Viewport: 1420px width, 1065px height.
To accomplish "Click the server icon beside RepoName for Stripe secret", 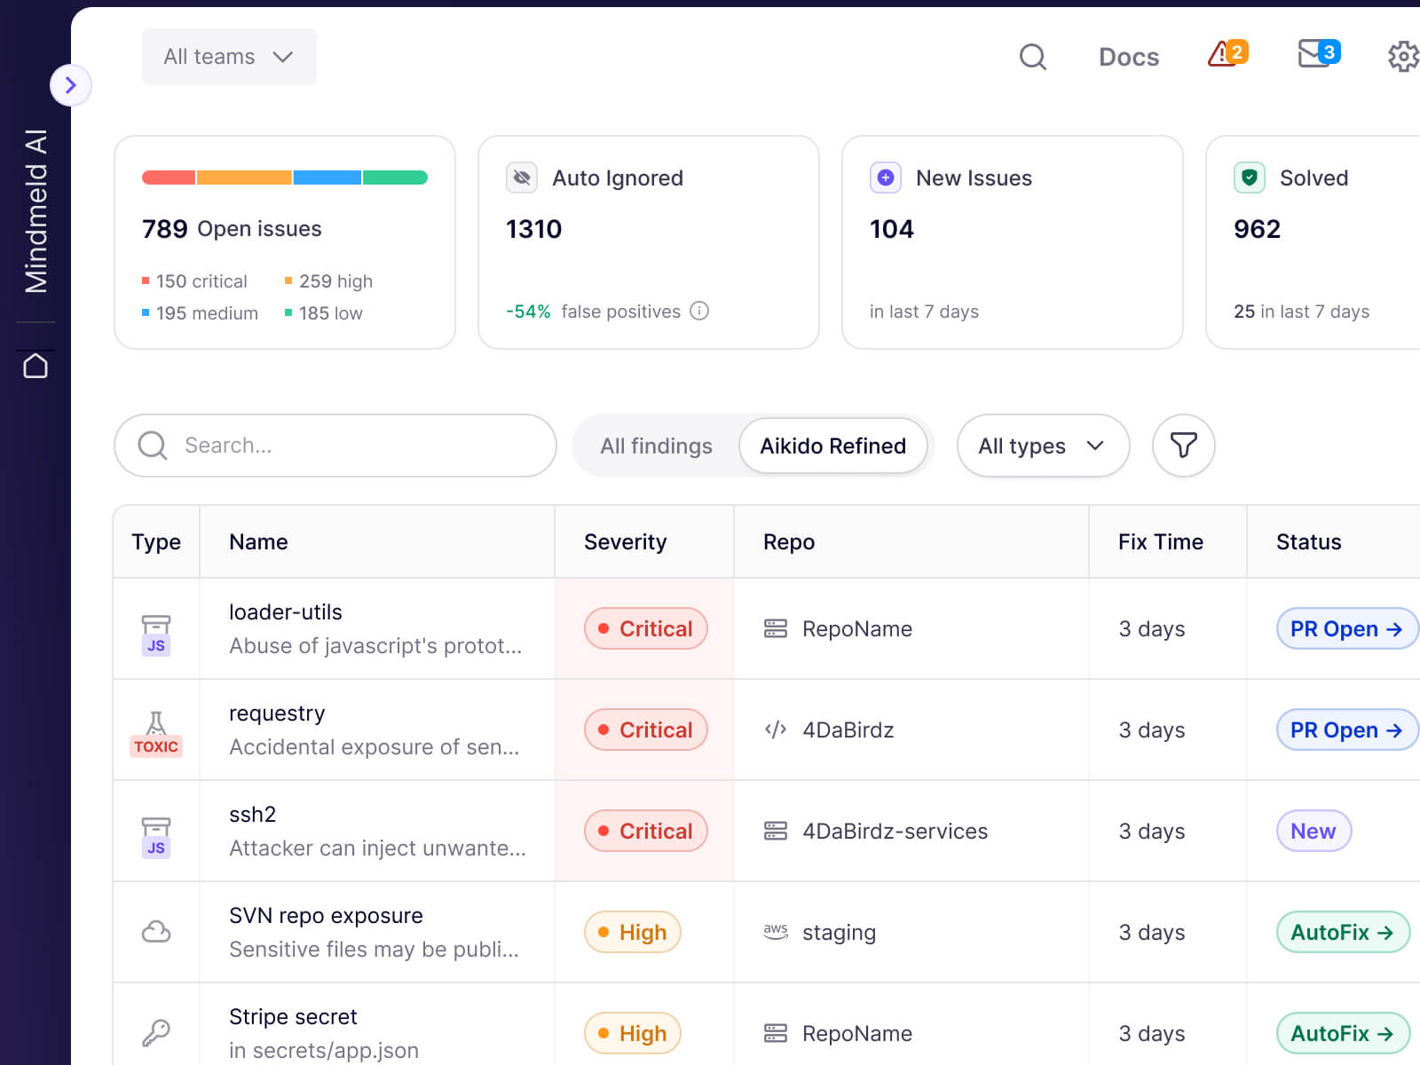I will (x=776, y=1033).
